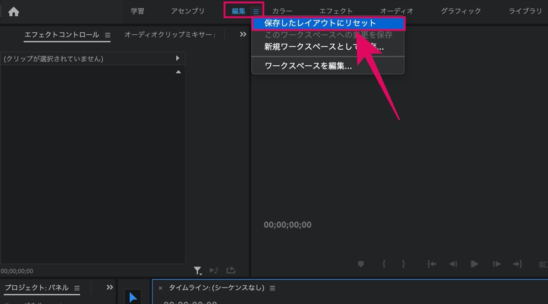Click play audio only icon in effect controls

(214, 270)
